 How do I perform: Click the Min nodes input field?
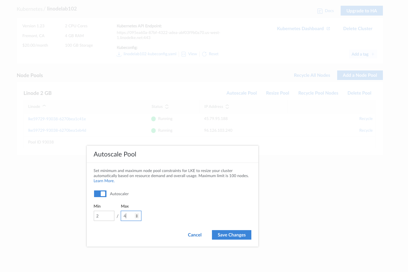104,216
